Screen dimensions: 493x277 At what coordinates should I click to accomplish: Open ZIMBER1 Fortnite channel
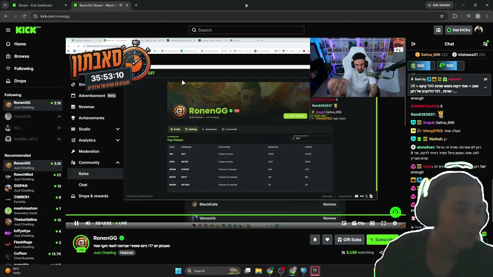(x=33, y=199)
